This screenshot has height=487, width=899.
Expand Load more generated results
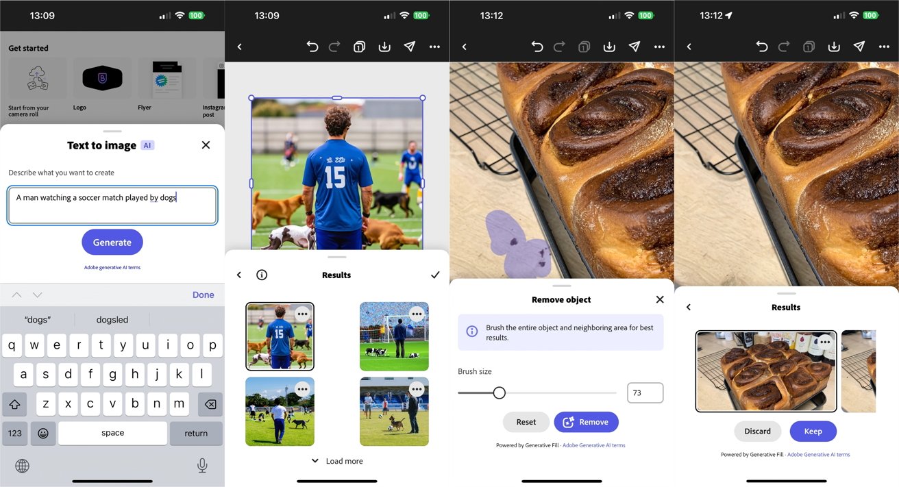click(336, 460)
